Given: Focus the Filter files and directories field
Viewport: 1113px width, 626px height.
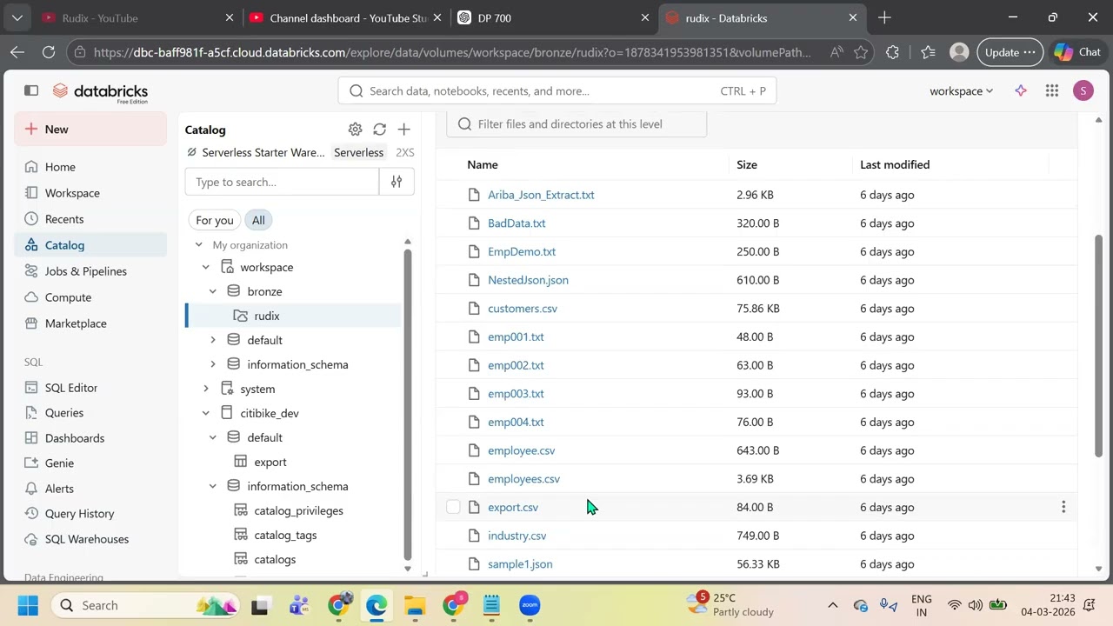Looking at the screenshot, I should coord(576,123).
